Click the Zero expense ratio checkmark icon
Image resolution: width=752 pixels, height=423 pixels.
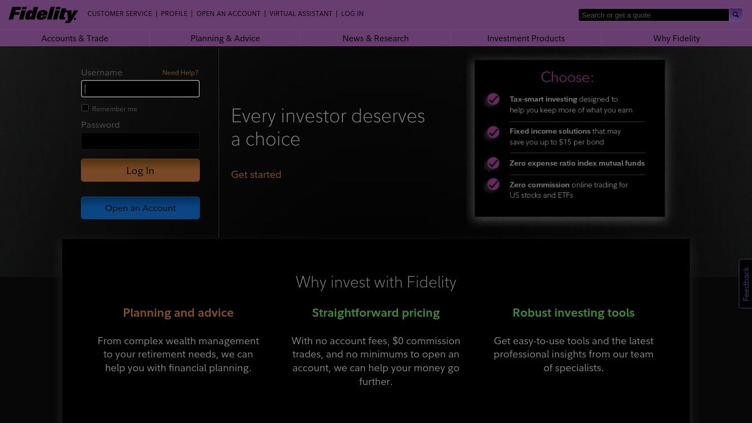pyautogui.click(x=493, y=163)
